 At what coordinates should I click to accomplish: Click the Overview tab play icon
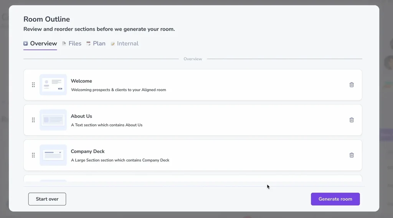click(26, 44)
